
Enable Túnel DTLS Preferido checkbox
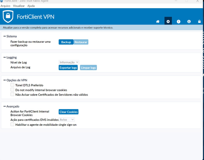coord(12,85)
